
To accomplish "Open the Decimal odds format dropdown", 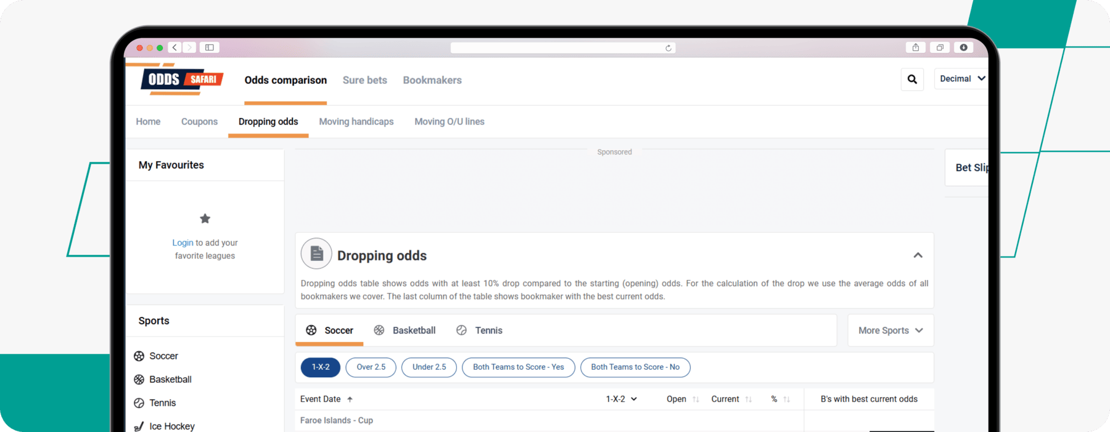I will pos(961,79).
